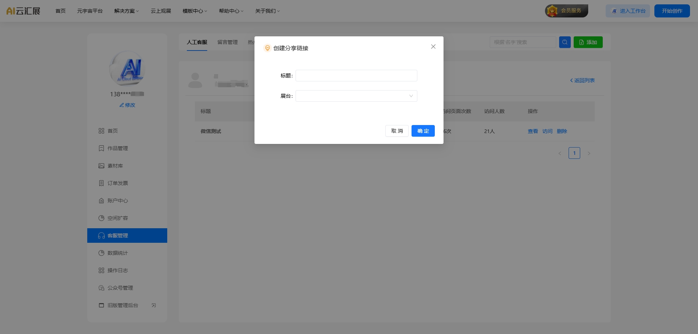698x334 pixels.
Task: Open 数据统计 from the sidebar
Action: pos(102,253)
